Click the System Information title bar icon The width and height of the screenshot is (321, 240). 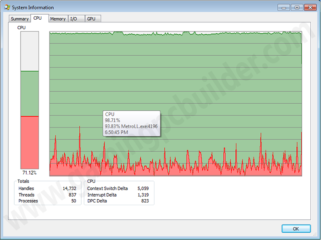pos(7,8)
